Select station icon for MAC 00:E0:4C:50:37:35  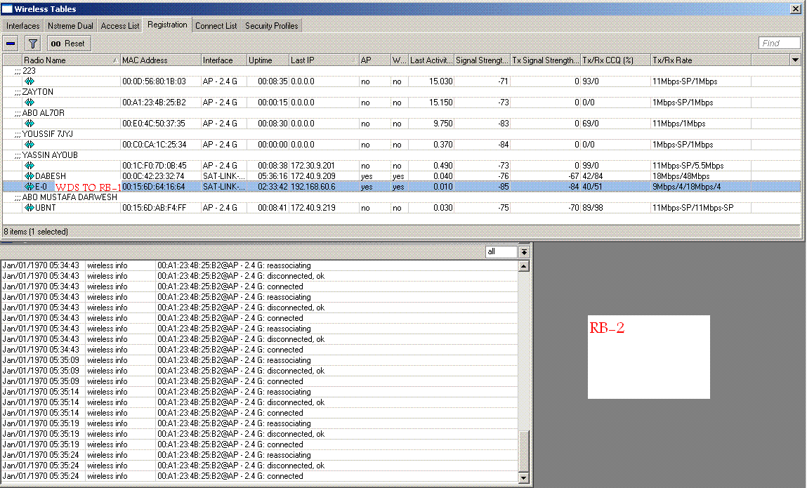[29, 124]
